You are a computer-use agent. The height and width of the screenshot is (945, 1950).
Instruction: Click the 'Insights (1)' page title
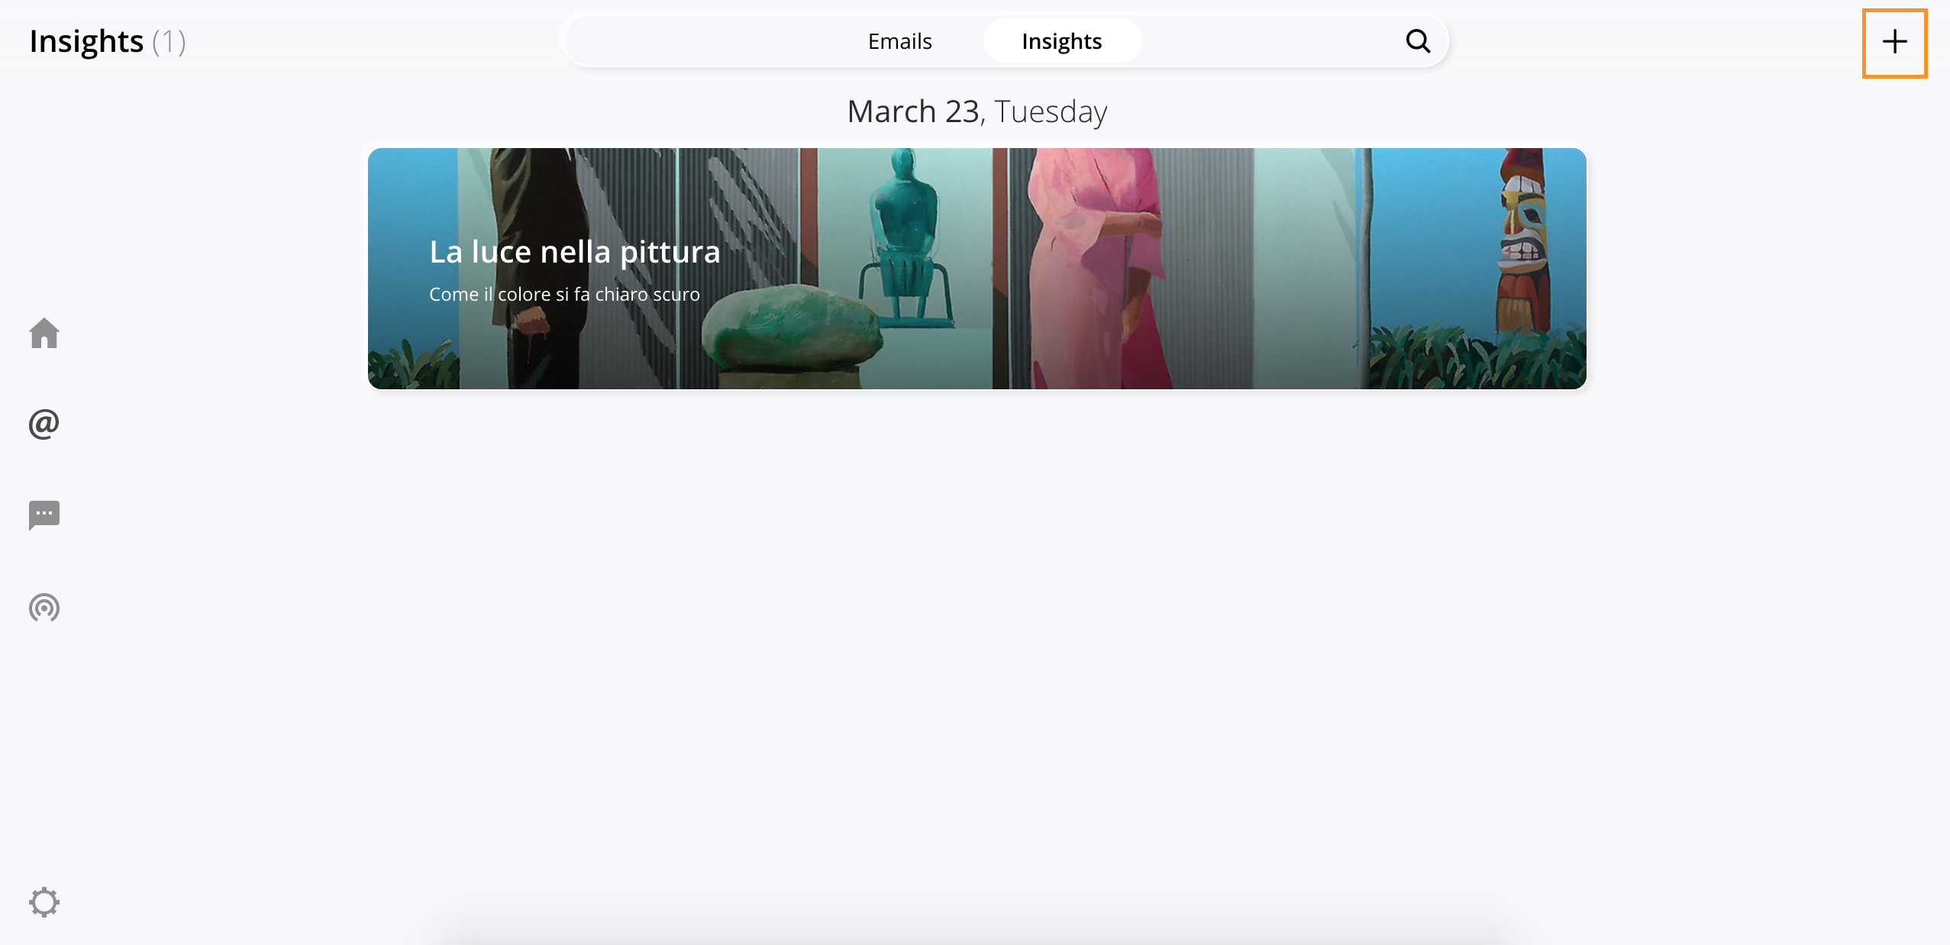click(108, 41)
